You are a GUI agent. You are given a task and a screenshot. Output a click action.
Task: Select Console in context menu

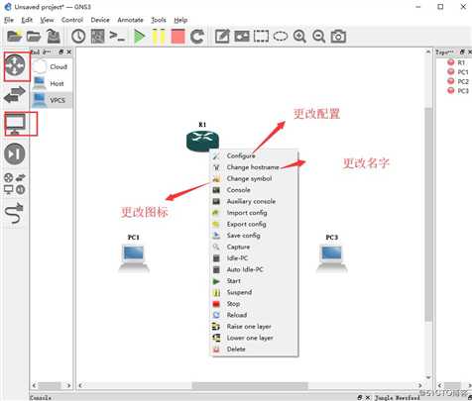pyautogui.click(x=254, y=190)
